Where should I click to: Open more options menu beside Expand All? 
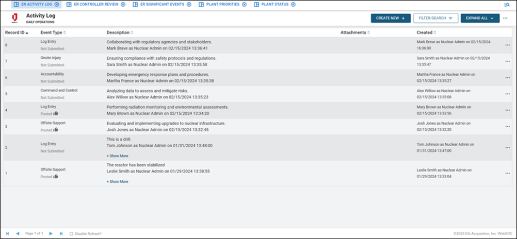(505, 18)
